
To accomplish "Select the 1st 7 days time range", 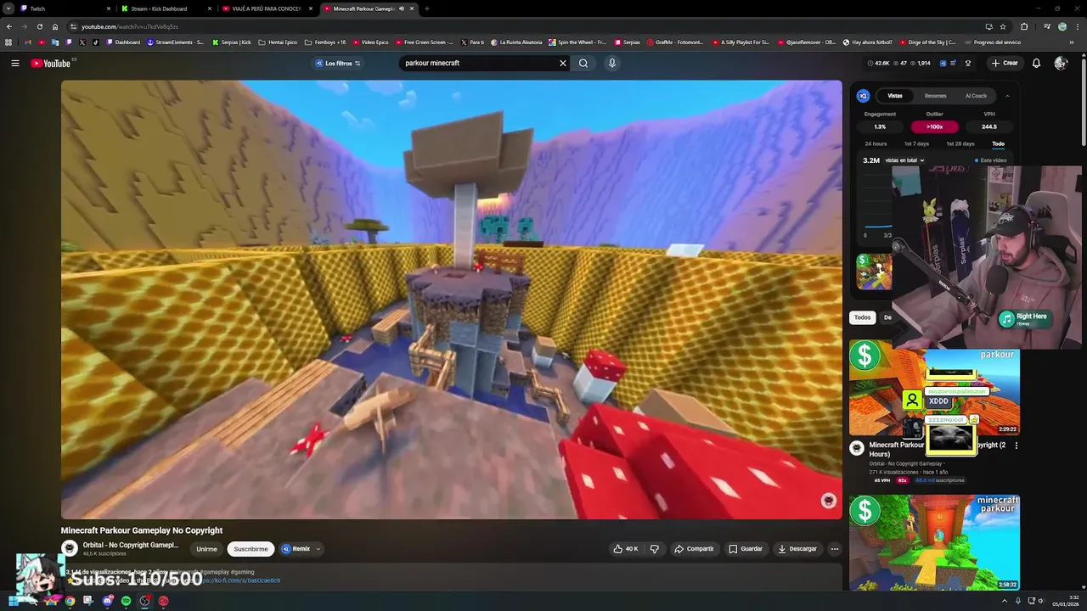I will pos(916,144).
